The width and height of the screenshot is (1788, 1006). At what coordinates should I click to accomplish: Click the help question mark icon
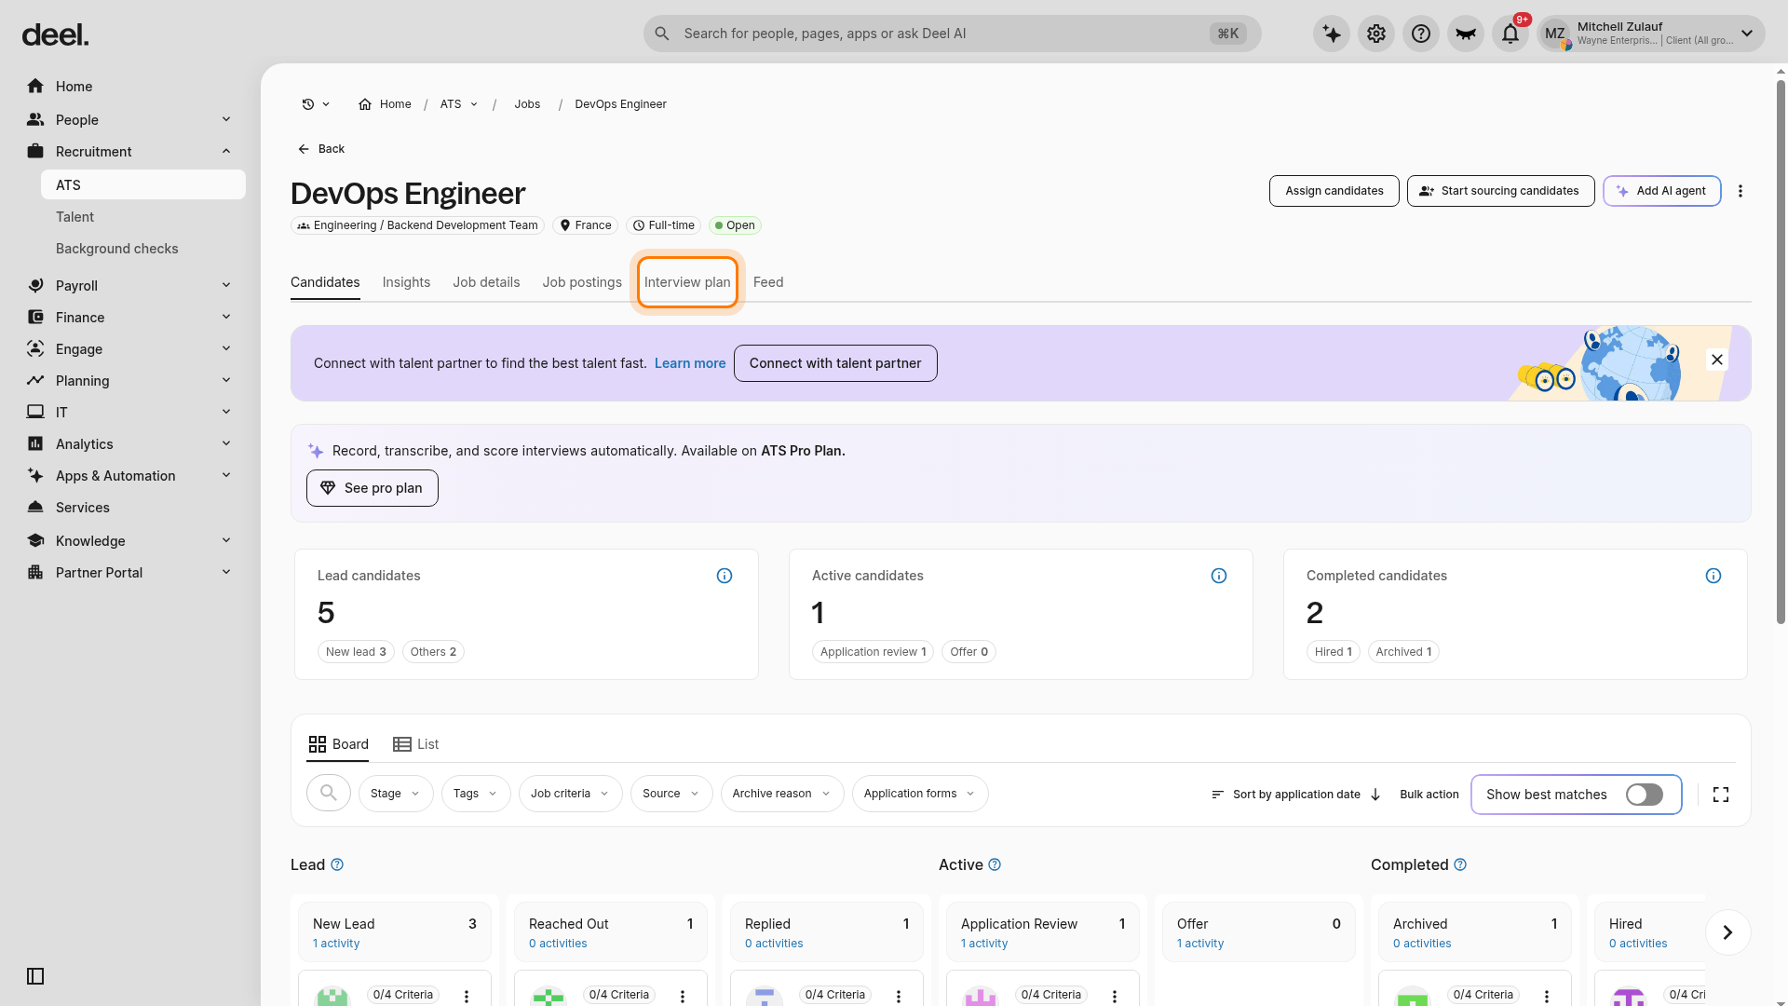click(x=1421, y=34)
